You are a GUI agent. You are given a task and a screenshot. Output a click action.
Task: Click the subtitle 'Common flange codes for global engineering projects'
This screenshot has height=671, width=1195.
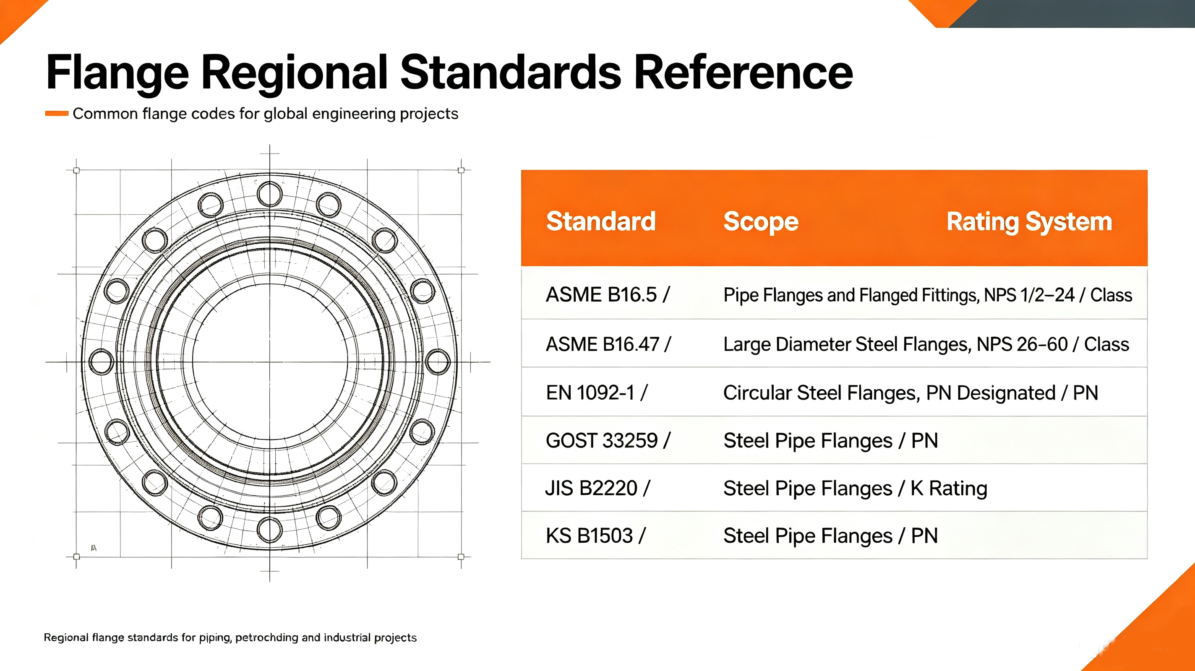click(x=265, y=114)
